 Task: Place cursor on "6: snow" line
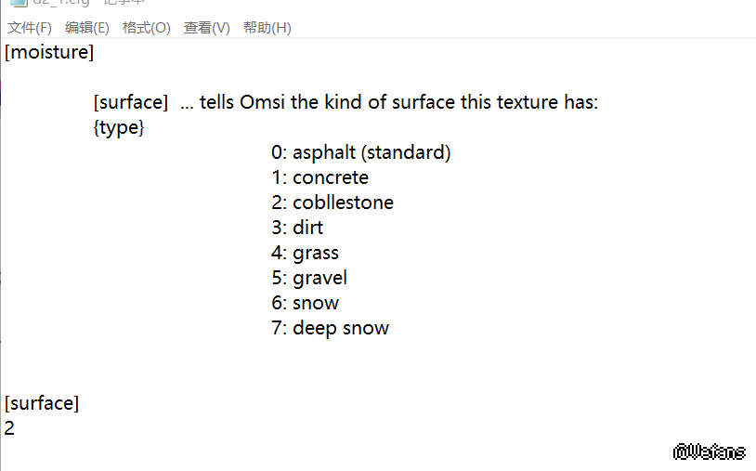pos(306,303)
